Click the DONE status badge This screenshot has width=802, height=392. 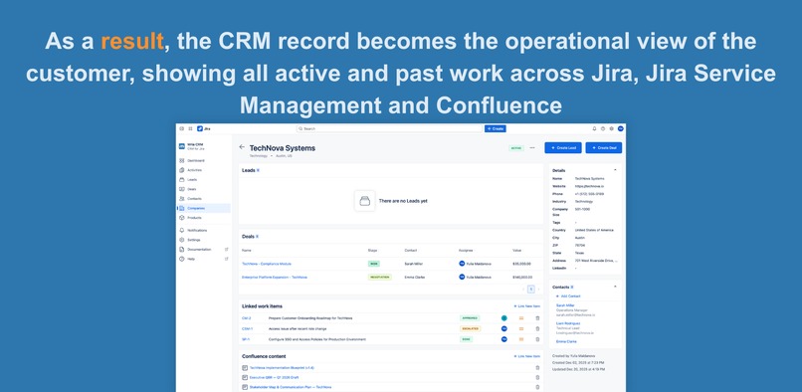pyautogui.click(x=466, y=339)
